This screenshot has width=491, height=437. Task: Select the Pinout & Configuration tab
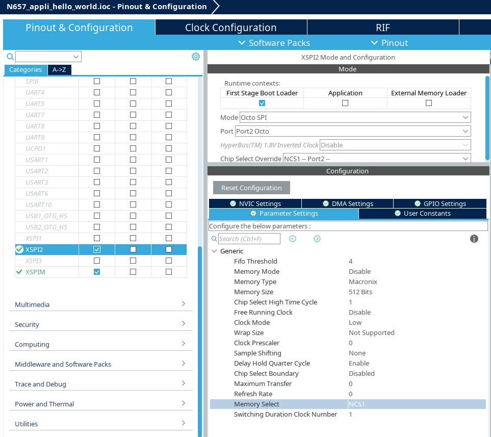(x=79, y=28)
